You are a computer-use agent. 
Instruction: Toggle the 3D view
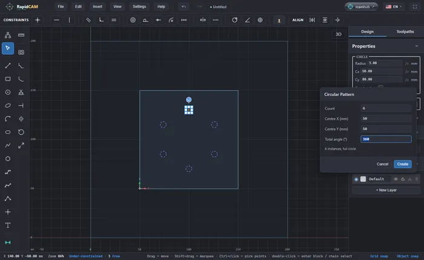coord(339,34)
